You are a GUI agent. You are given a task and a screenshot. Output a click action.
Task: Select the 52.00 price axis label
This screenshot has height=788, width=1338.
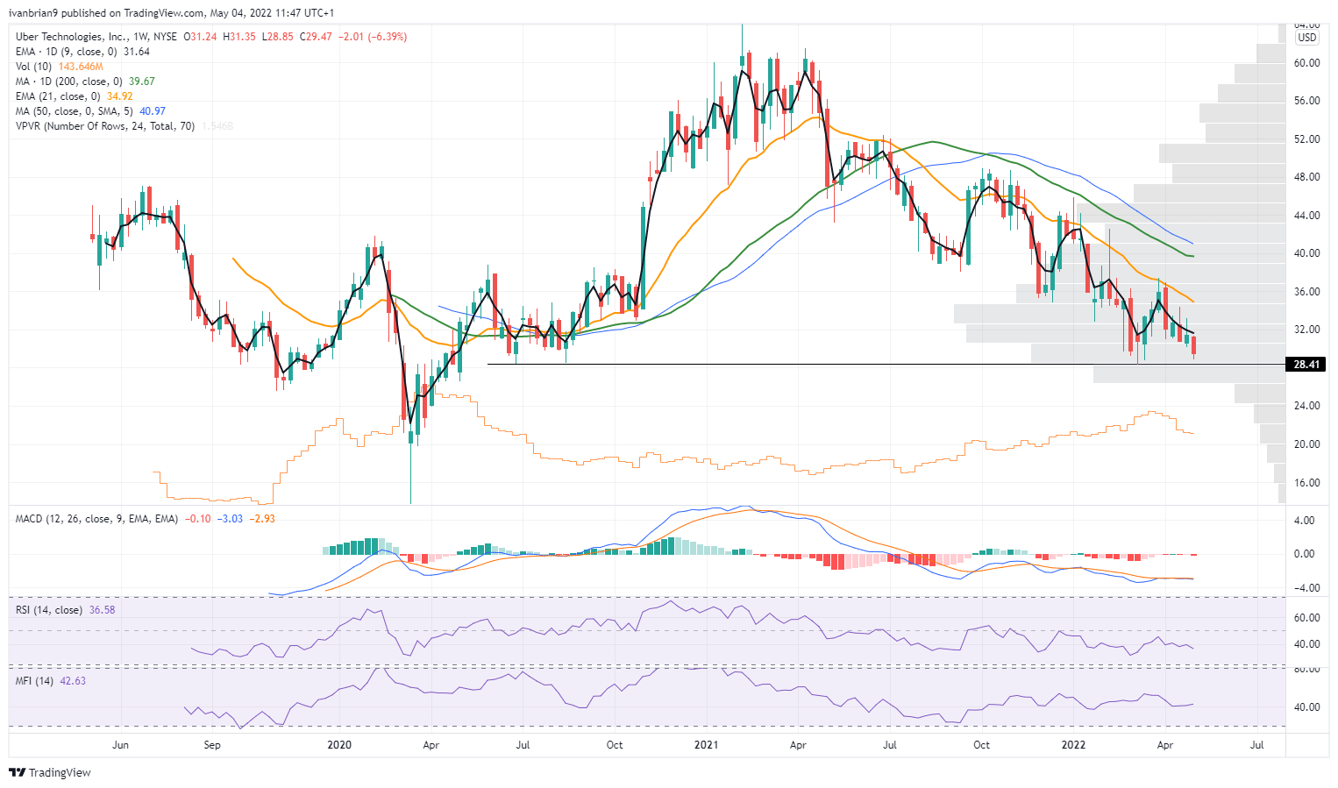[1307, 139]
